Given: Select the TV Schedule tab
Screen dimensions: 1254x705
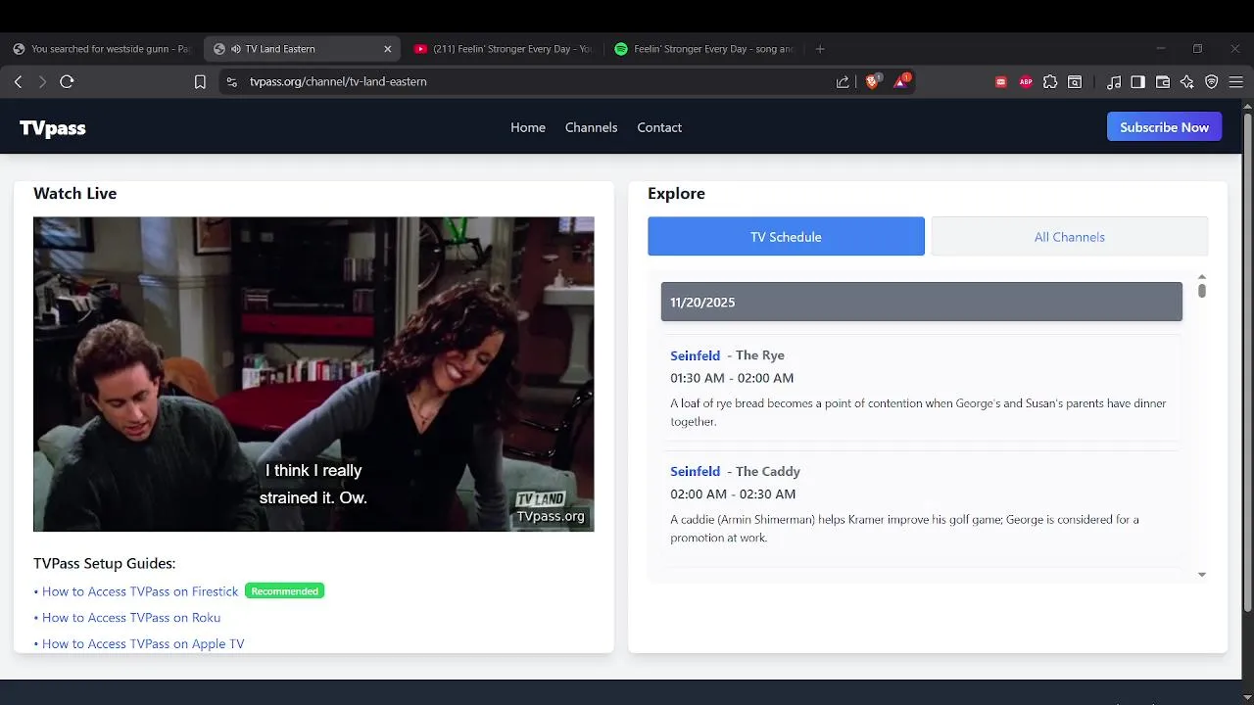Looking at the screenshot, I should (786, 237).
